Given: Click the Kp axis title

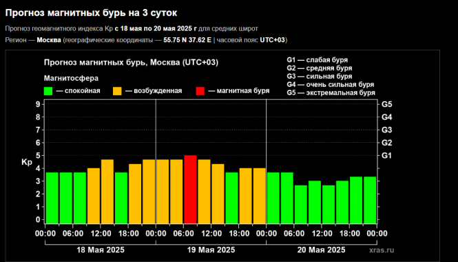Looking at the screenshot, I should 27,162.
